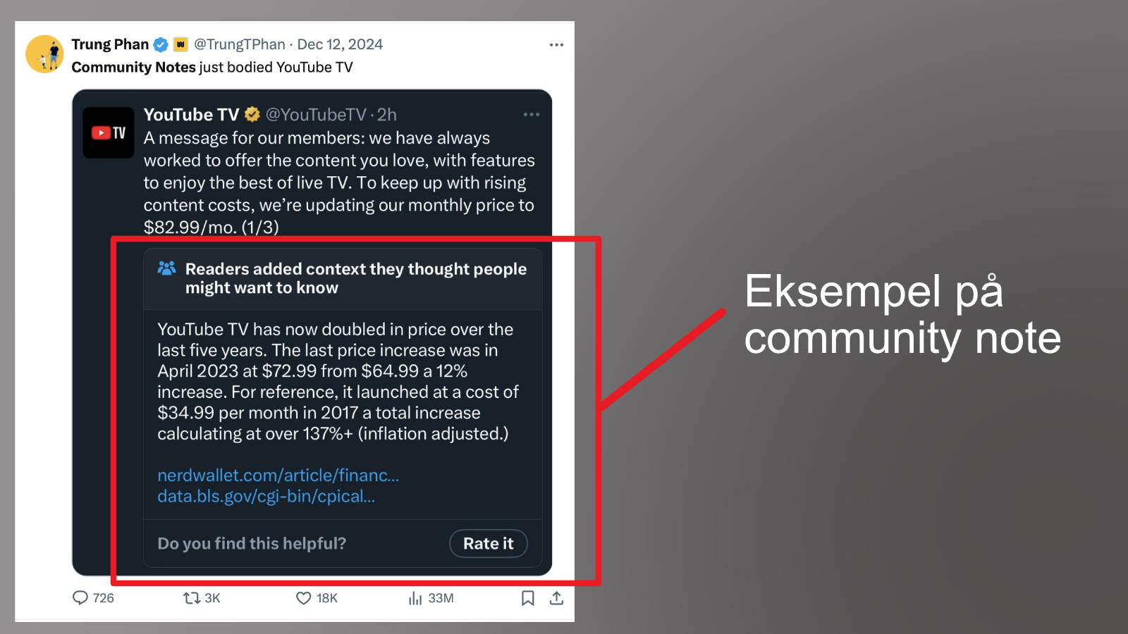Open view analytics icon showing 33M

coord(415,598)
